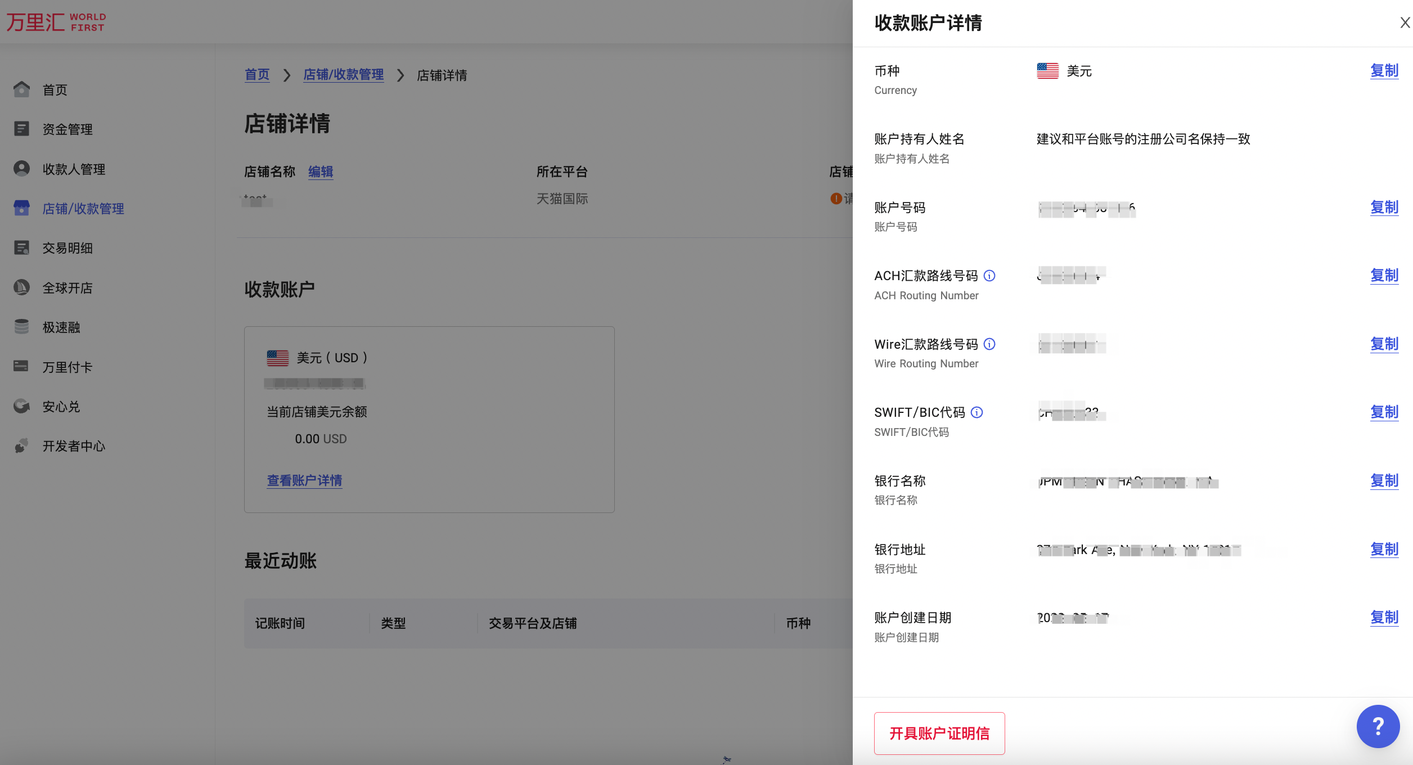Open the floating question mark help button

(1378, 726)
